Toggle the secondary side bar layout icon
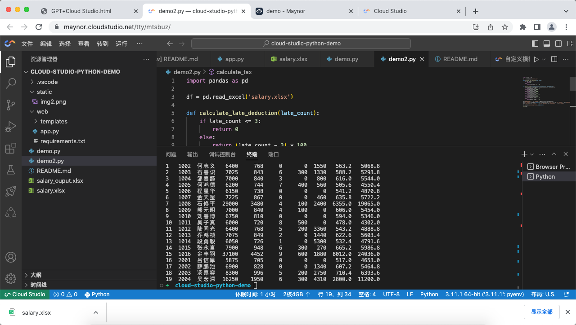This screenshot has height=325, width=576. pyautogui.click(x=558, y=44)
